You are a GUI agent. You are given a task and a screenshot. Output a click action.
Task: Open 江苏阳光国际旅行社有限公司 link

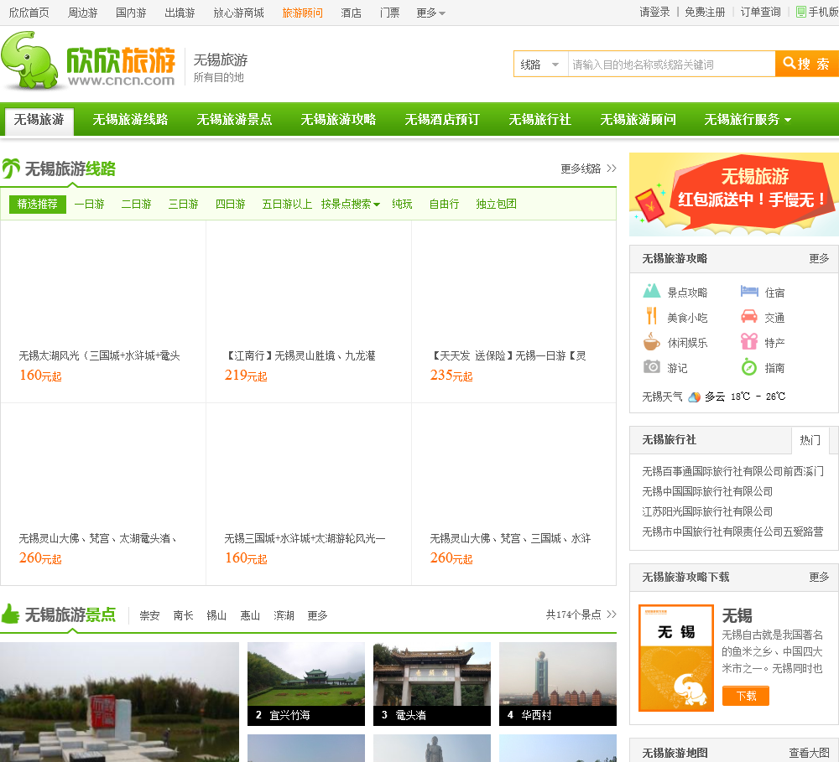707,511
